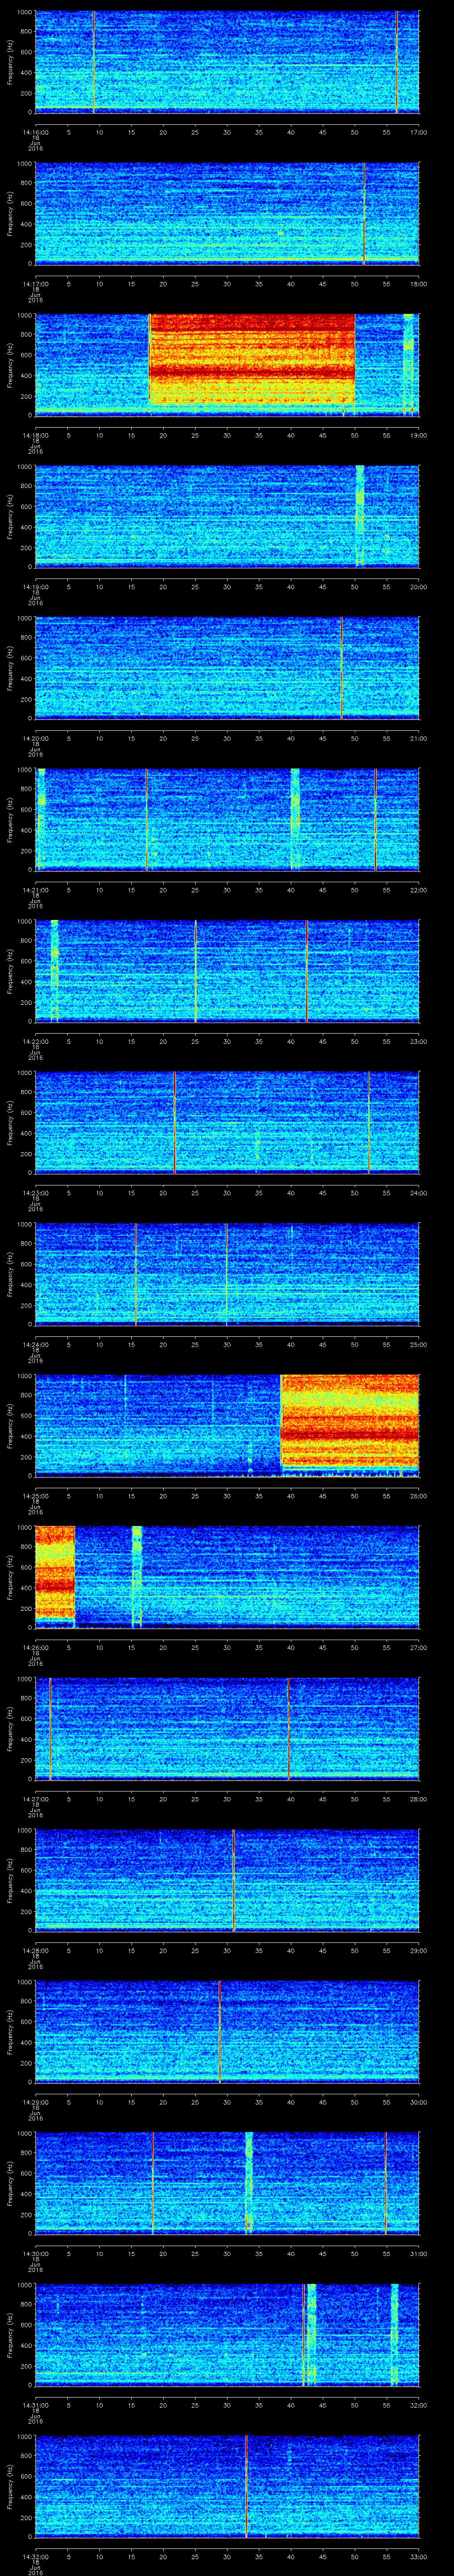This screenshot has height=2576, width=454.
Task: Click the 33:00 end label of last spectrogram
Action: pos(418,2557)
